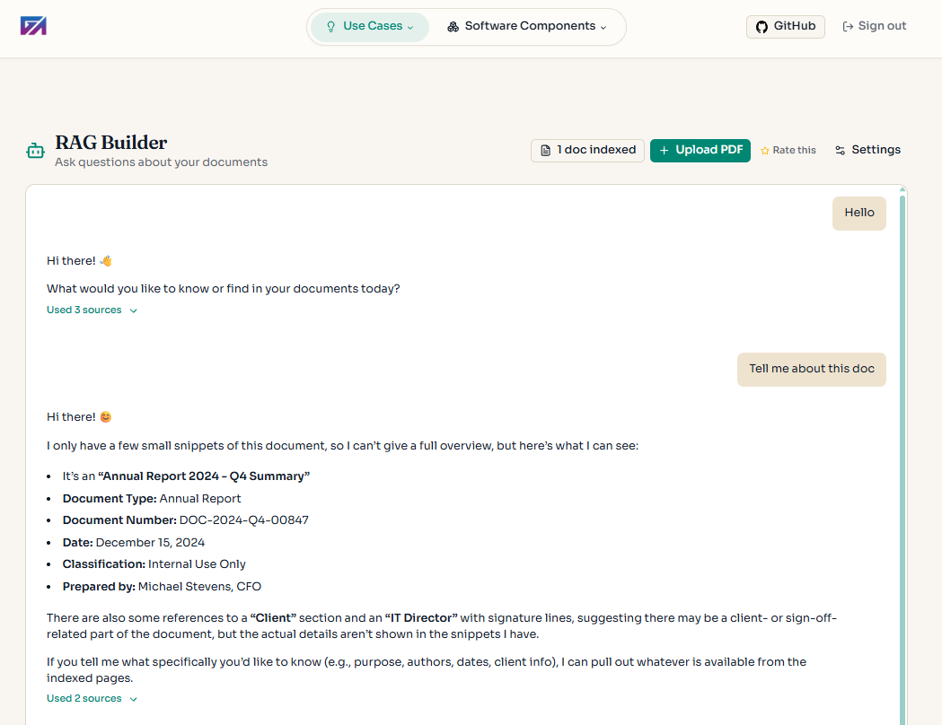Viewport: 942px width, 725px height.
Task: Expand the "Used 3 sources" list
Action: 92,310
